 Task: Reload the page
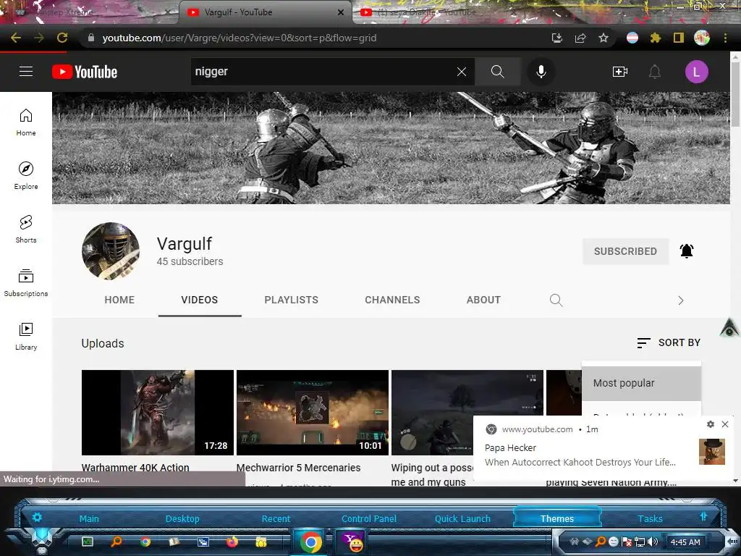point(62,38)
